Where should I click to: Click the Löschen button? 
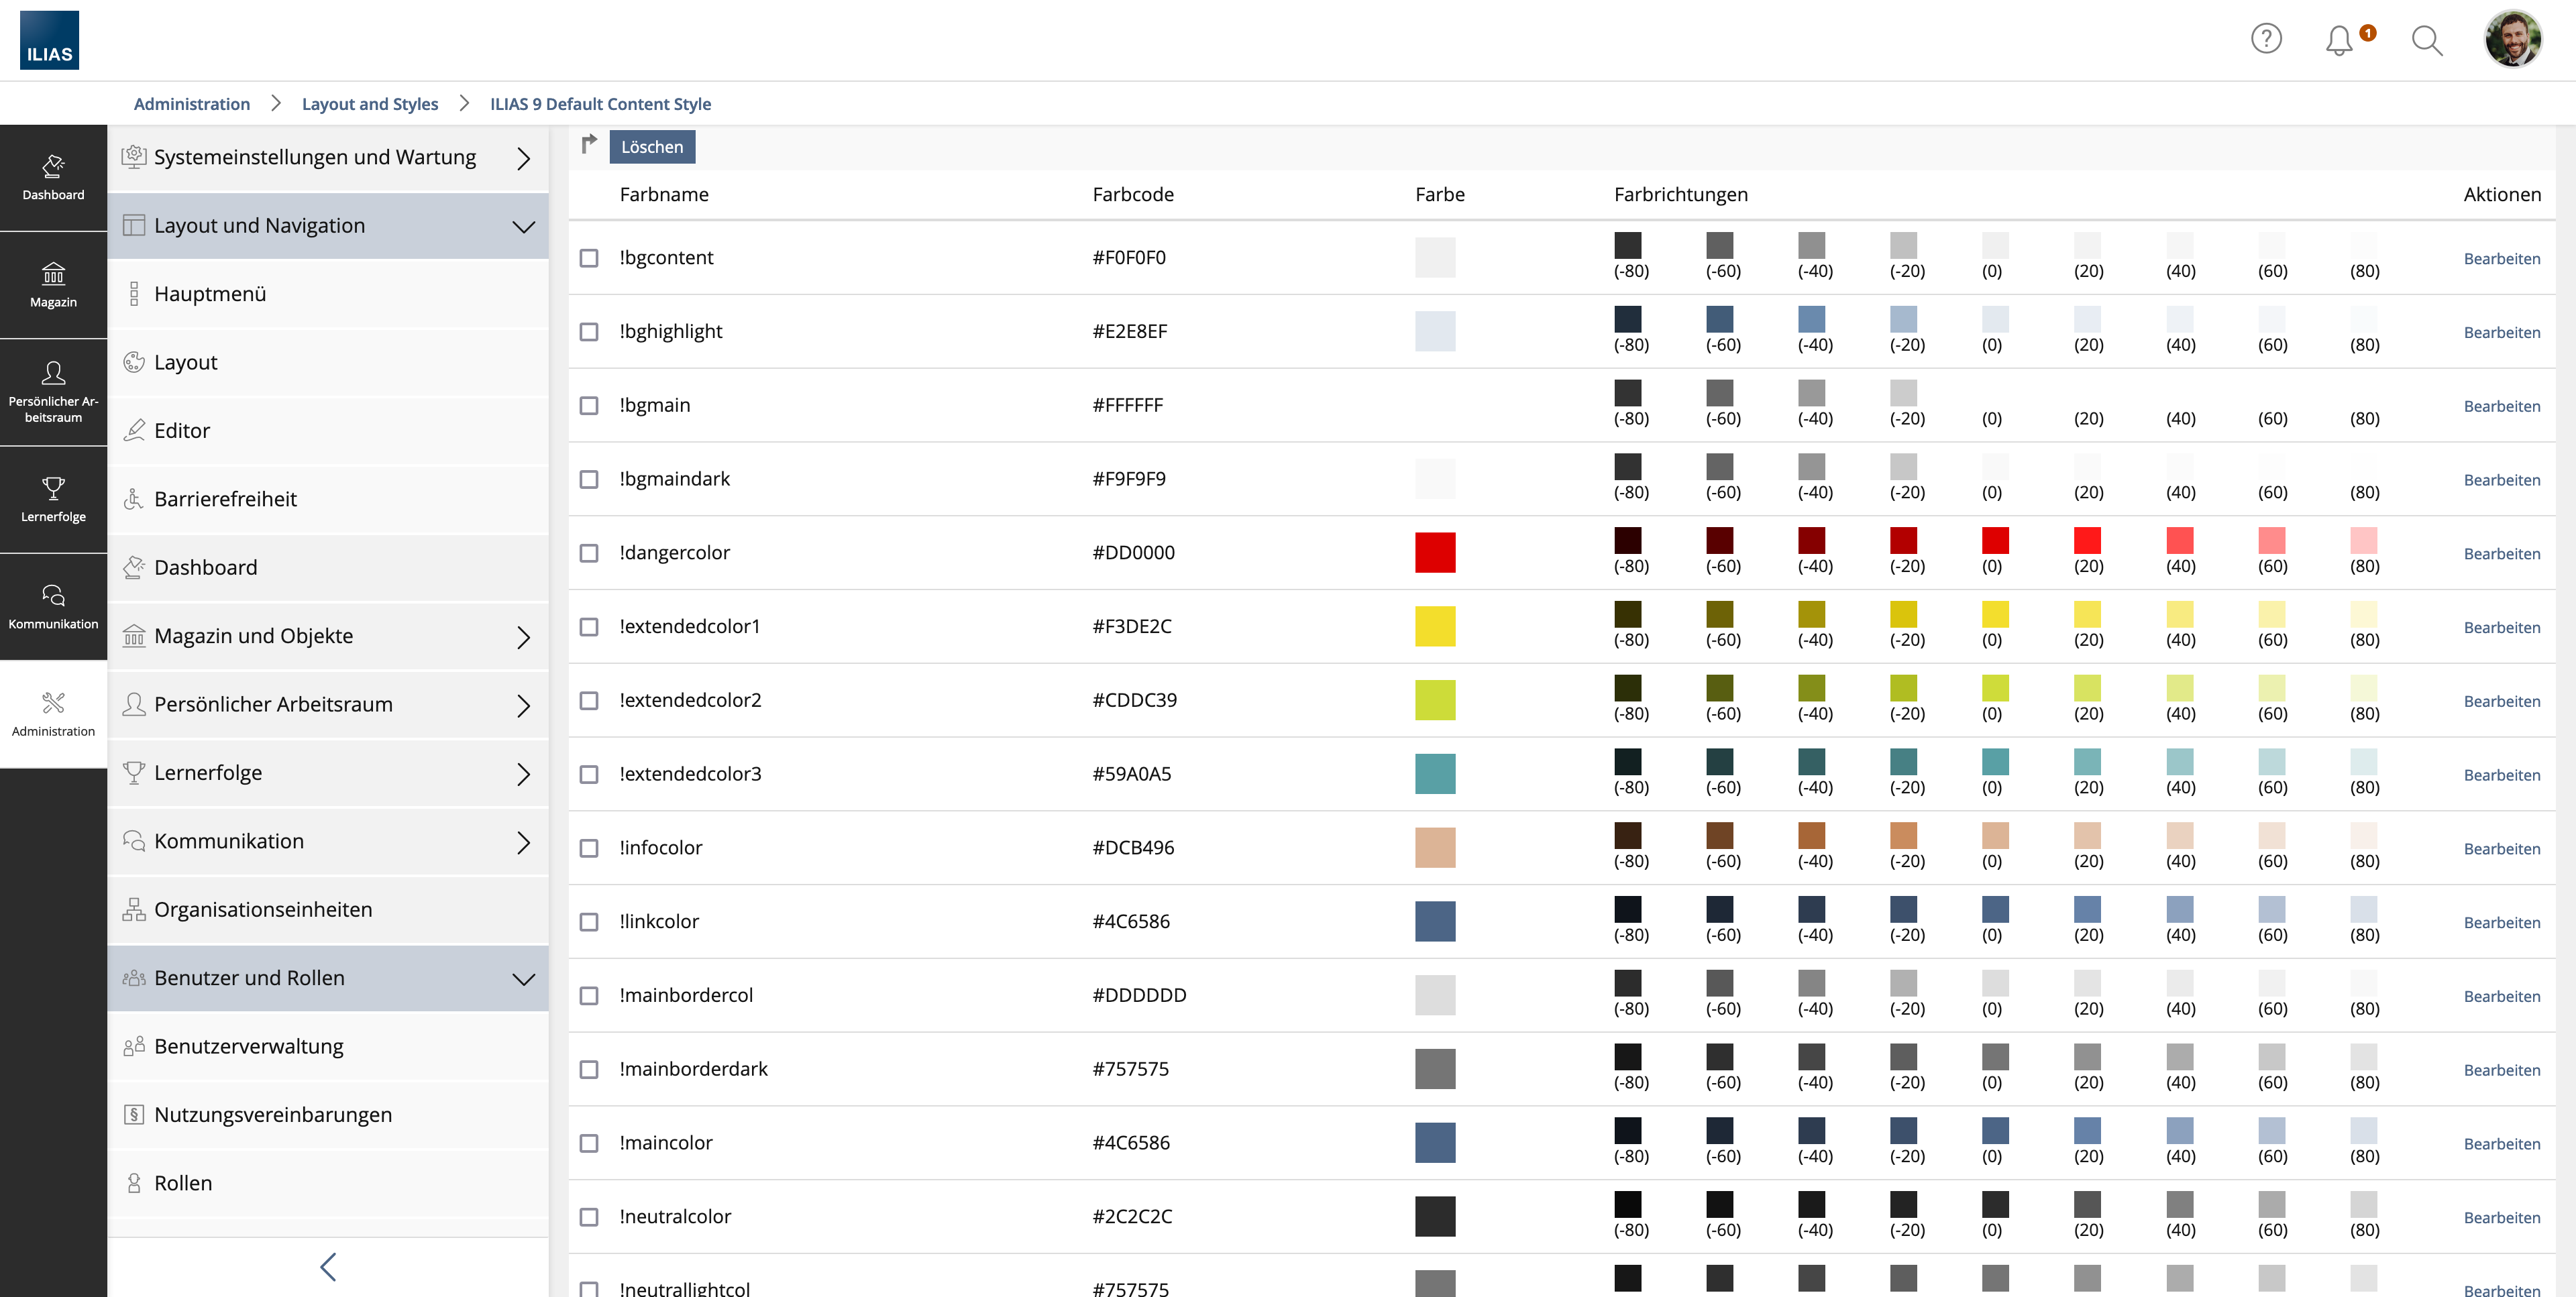[652, 147]
